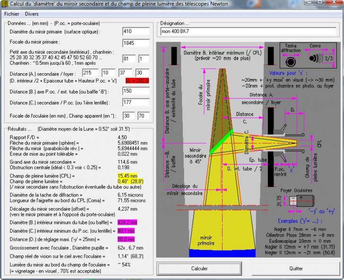Select the primary mirror diameter field 410
Screen dimensions: 344x280
136,31
